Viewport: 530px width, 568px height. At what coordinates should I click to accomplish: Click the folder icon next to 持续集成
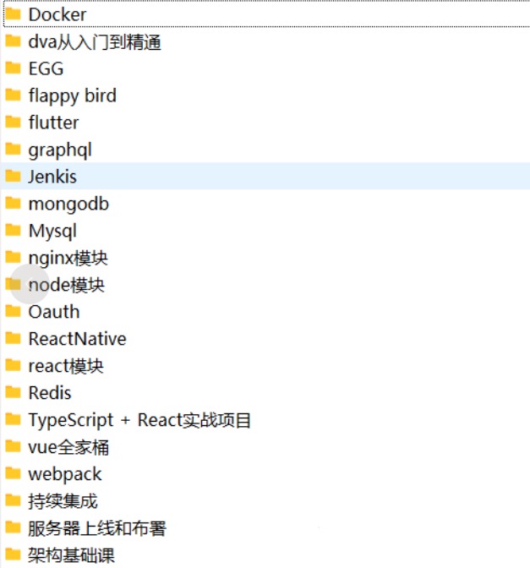pyautogui.click(x=13, y=501)
